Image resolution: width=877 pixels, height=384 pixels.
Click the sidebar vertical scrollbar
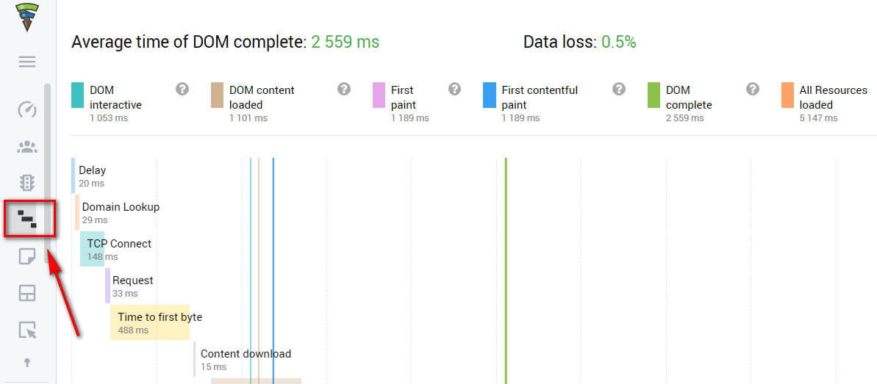(47, 169)
